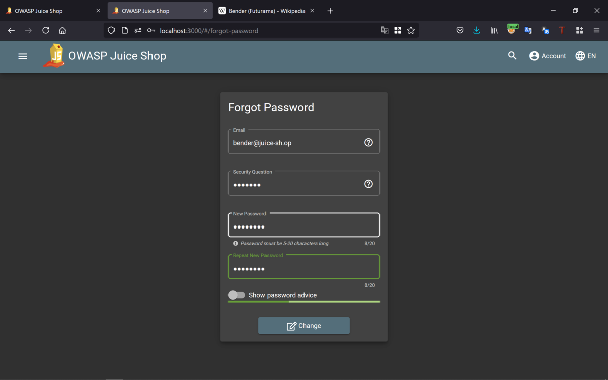
Task: Toggle Show password advice switch
Action: pos(237,295)
